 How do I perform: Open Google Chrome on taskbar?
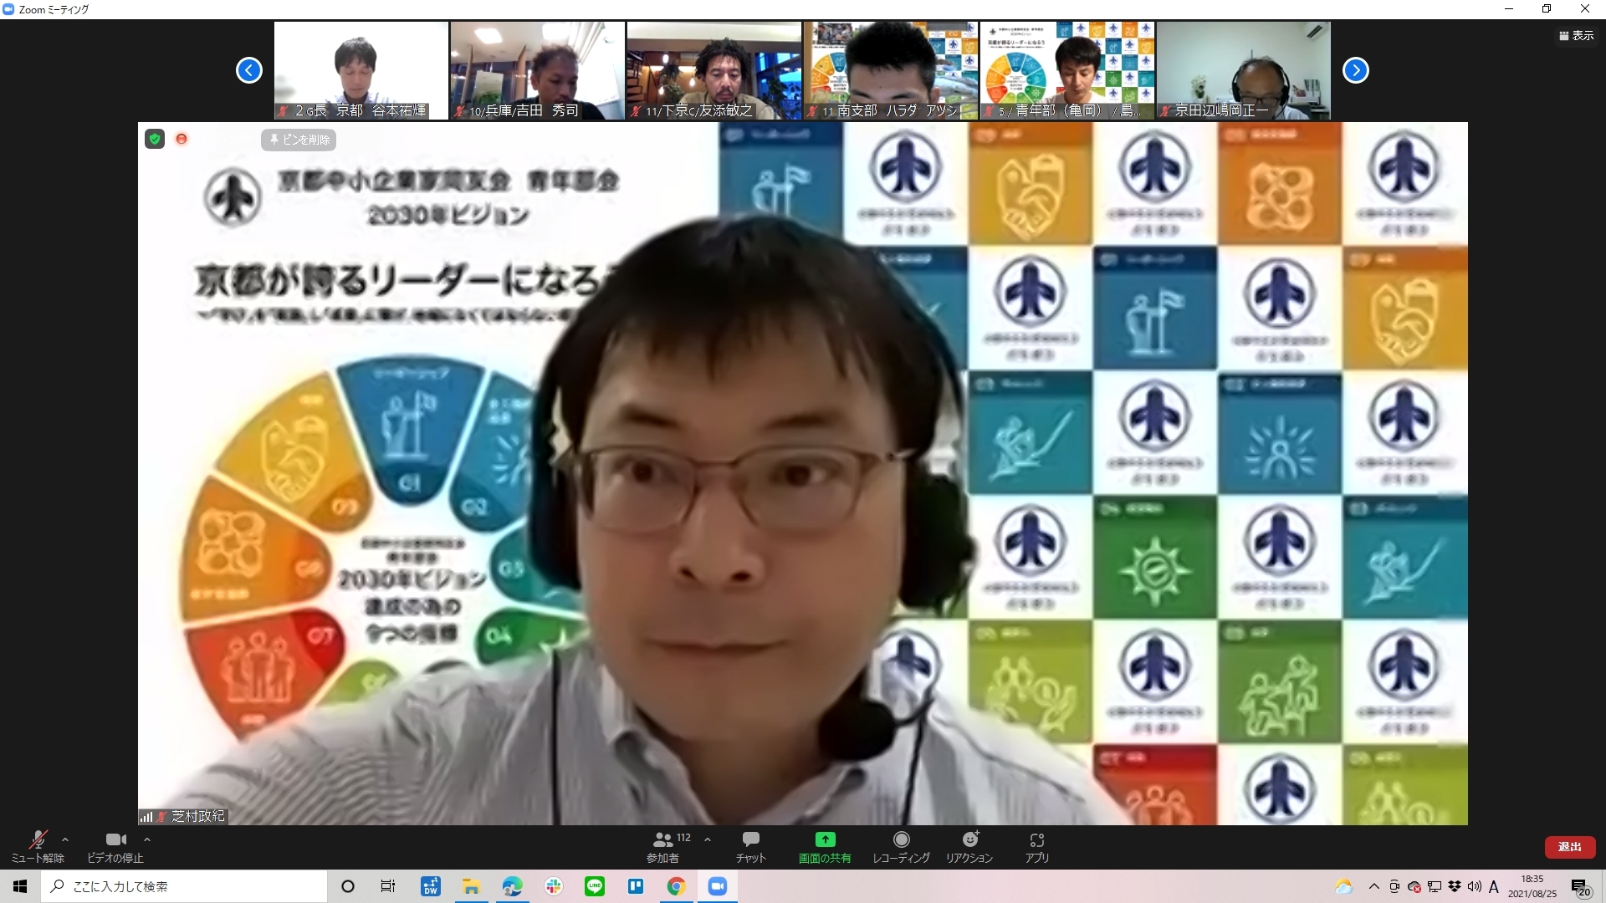677,886
